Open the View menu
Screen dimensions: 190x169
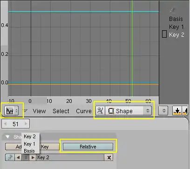pyautogui.click(x=39, y=111)
